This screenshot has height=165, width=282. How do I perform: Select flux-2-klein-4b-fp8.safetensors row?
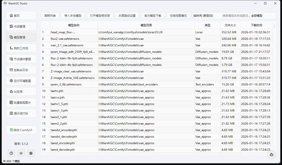(x=157, y=65)
